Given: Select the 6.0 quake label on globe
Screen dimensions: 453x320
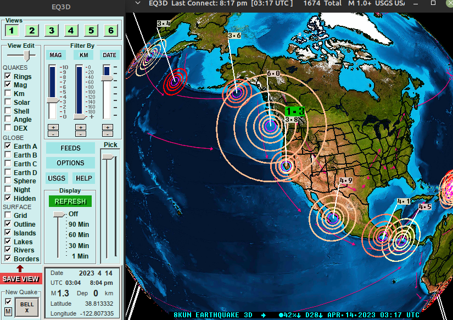Looking at the screenshot, I should (273, 74).
